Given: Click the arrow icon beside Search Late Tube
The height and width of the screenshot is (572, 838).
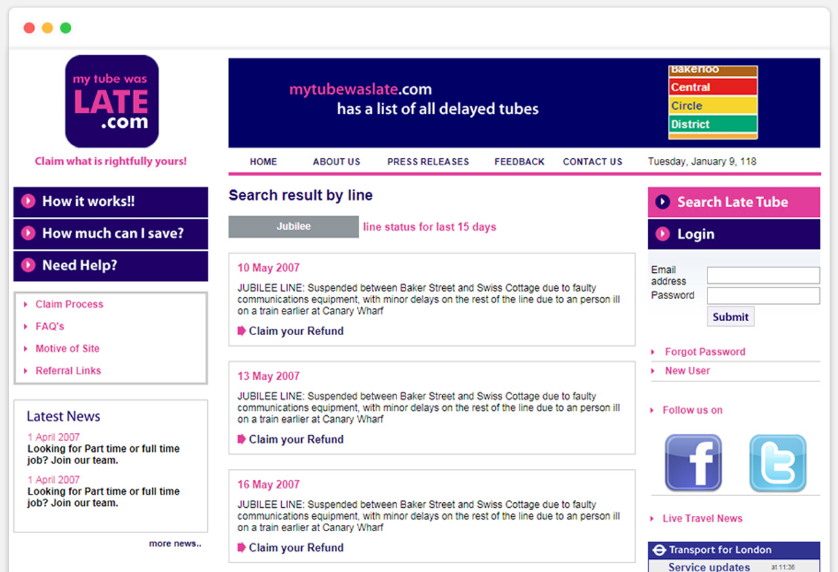Looking at the screenshot, I should [x=663, y=202].
